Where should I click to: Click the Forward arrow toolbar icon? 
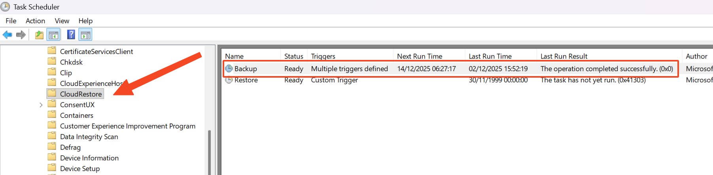click(21, 35)
